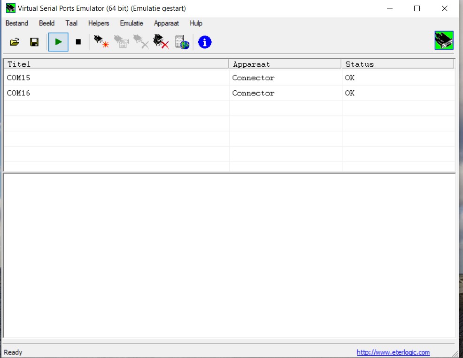Open the Apparaat menu

tap(166, 23)
